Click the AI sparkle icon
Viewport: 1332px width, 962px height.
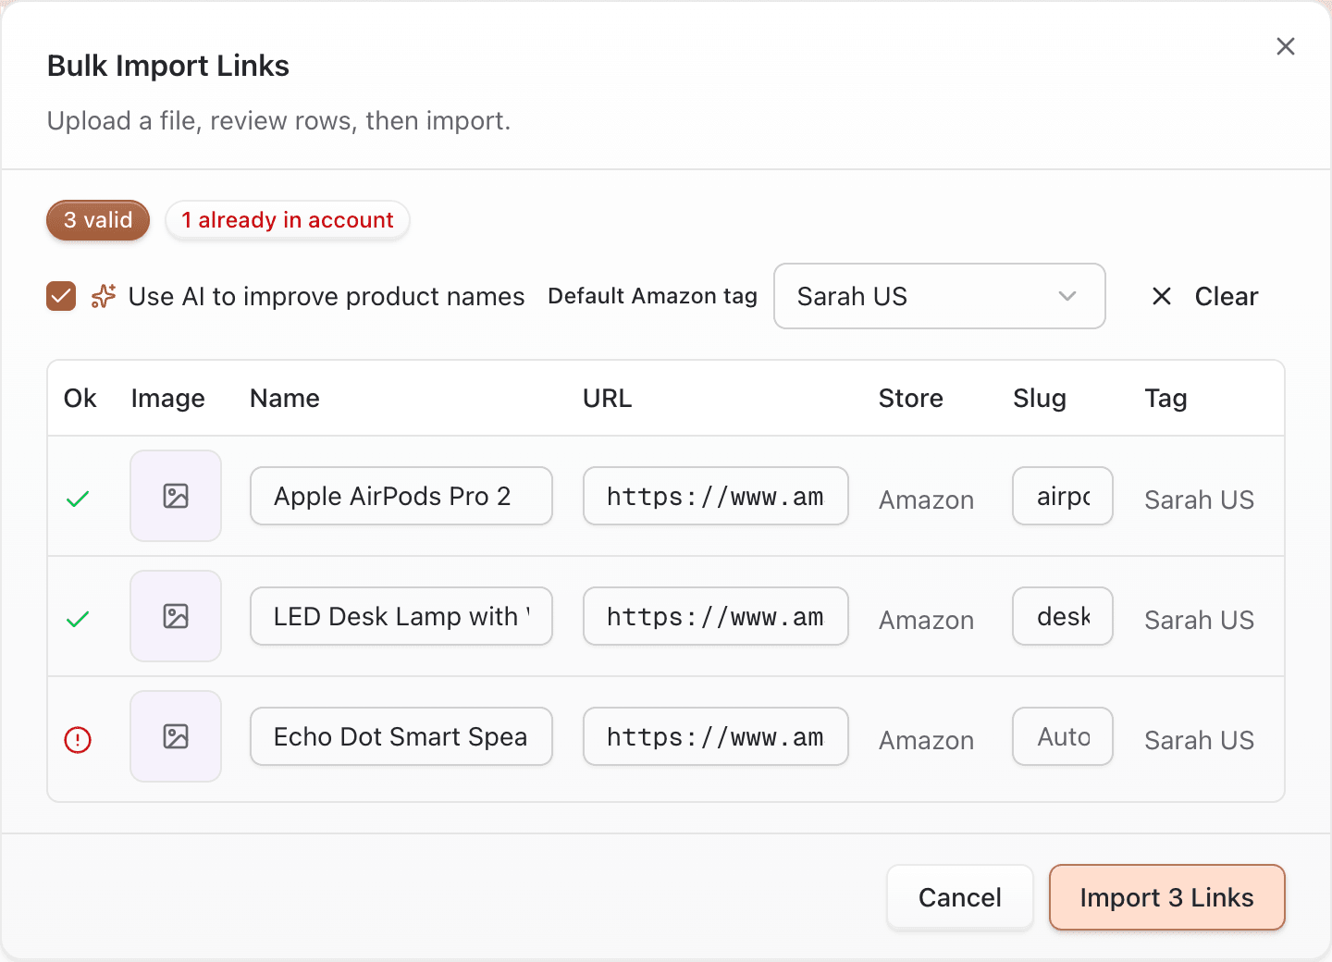pyautogui.click(x=103, y=296)
